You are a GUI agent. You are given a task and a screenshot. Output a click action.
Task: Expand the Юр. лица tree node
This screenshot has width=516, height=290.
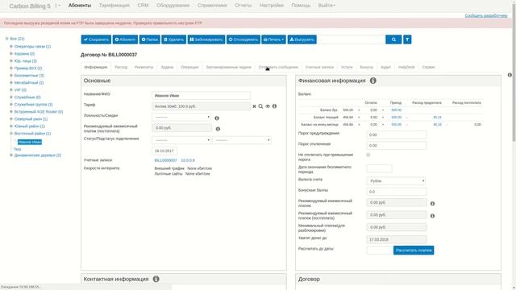(11, 61)
